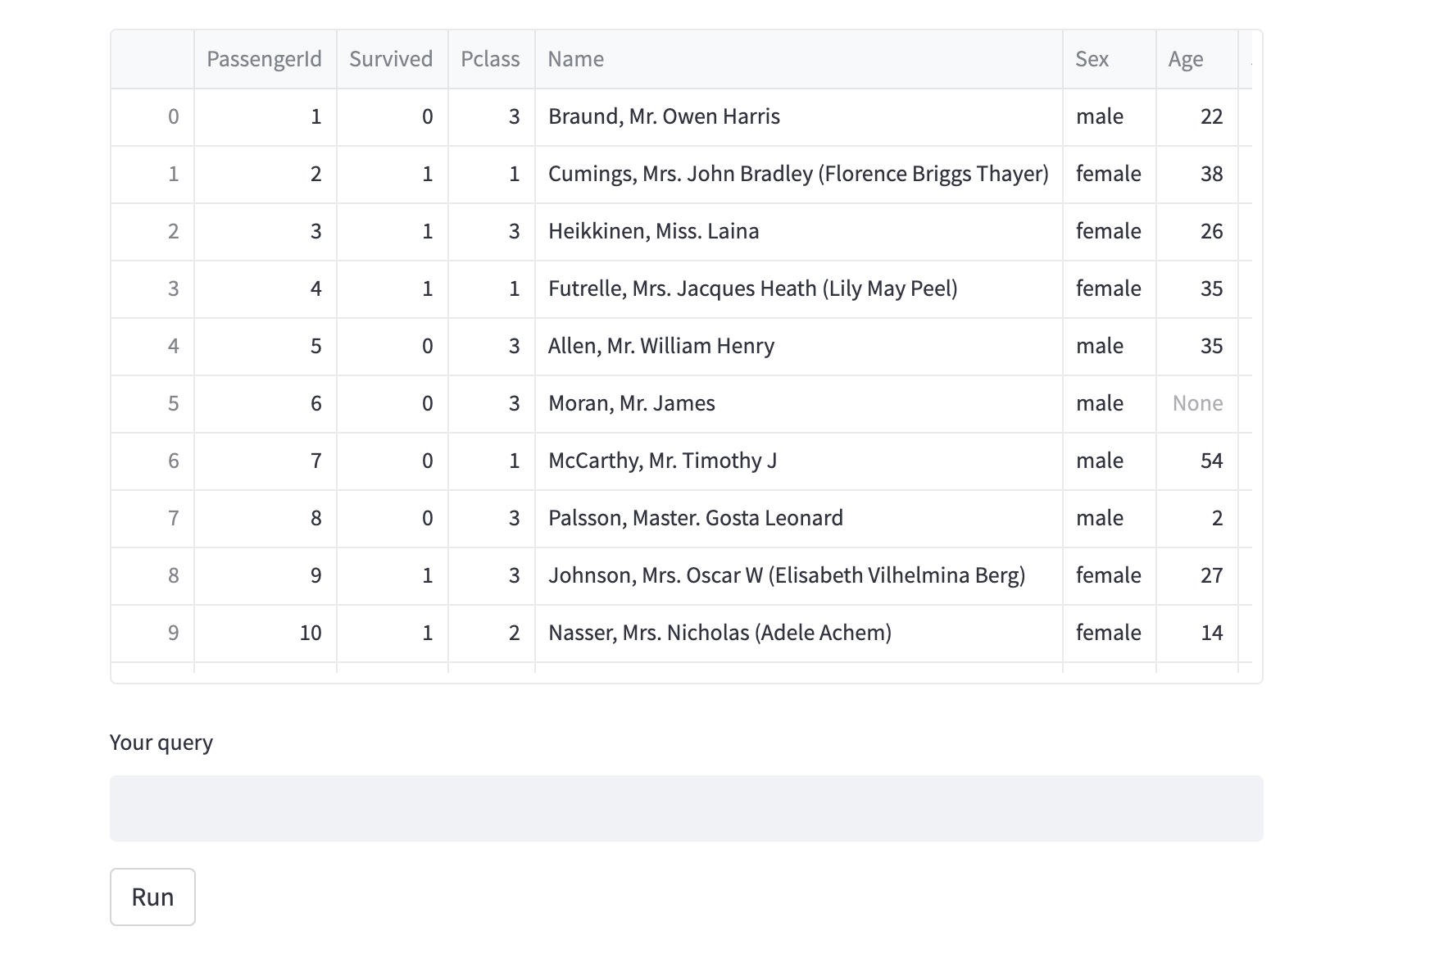The image size is (1439, 972).
Task: Click the Survived column header
Action: (391, 59)
